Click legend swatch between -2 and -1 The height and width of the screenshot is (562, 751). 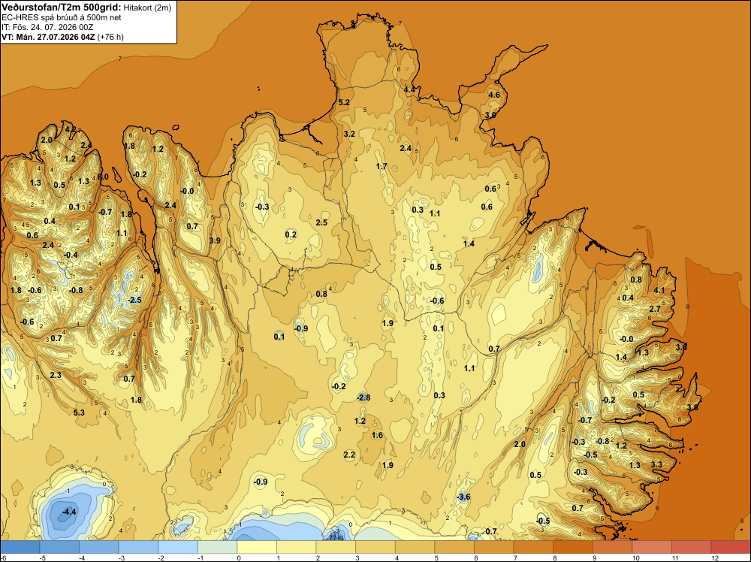[178, 547]
